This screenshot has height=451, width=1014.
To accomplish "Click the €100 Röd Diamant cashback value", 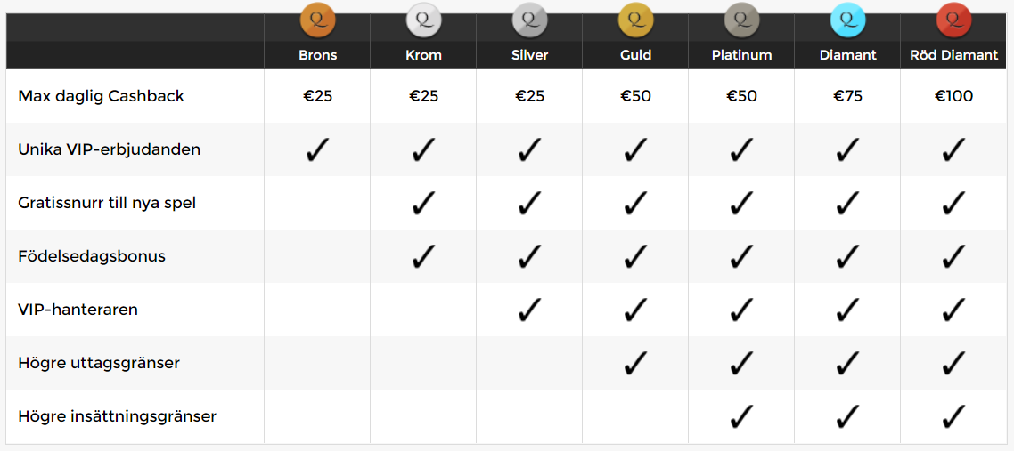I will [x=954, y=96].
